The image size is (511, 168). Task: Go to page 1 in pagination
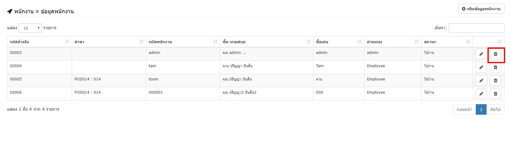(481, 109)
